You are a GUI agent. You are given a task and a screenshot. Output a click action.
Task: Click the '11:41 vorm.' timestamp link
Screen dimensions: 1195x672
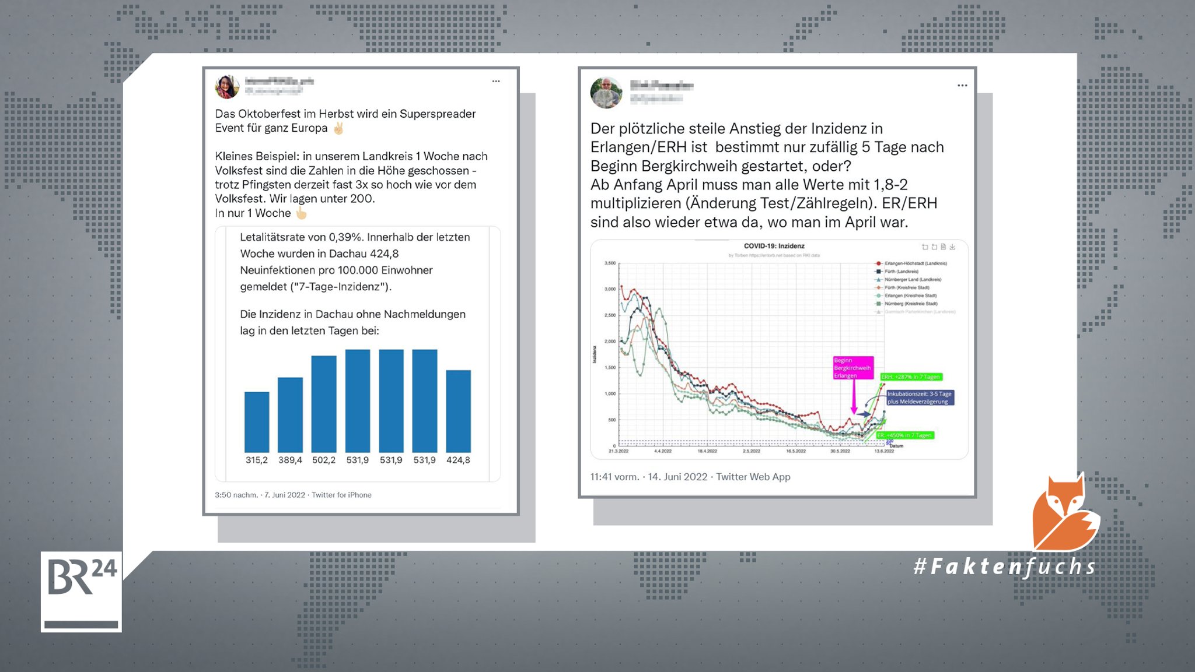[614, 477]
